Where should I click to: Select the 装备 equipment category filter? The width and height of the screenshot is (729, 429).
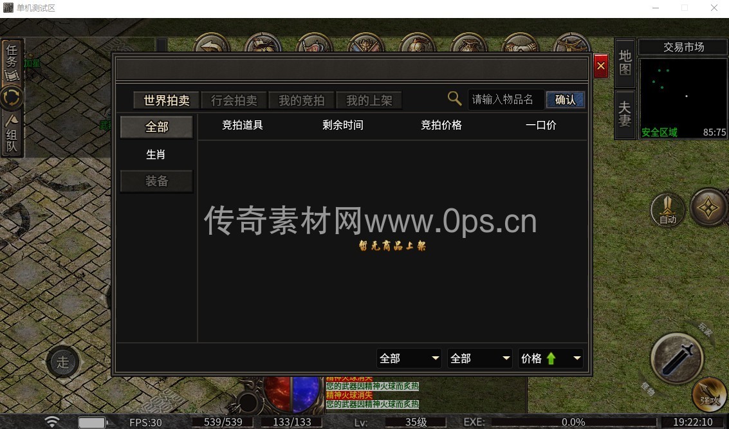click(x=156, y=181)
